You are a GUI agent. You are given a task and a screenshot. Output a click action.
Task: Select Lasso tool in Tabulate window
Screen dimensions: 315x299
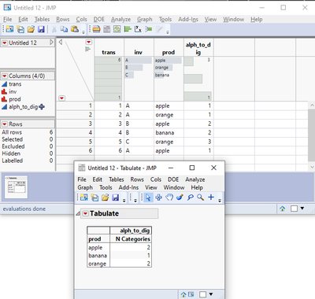(191, 197)
